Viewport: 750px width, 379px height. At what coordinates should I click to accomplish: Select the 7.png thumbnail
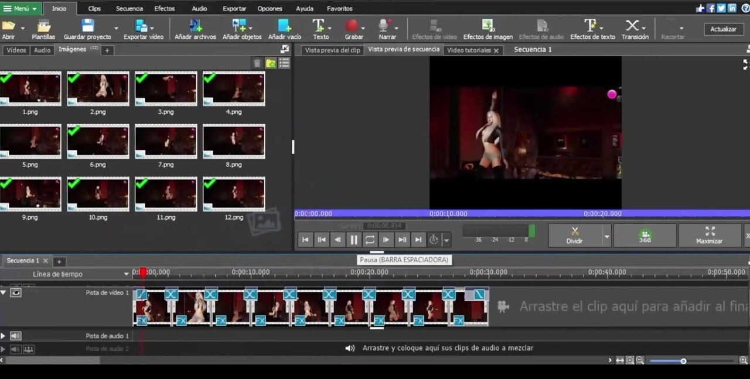(166, 141)
